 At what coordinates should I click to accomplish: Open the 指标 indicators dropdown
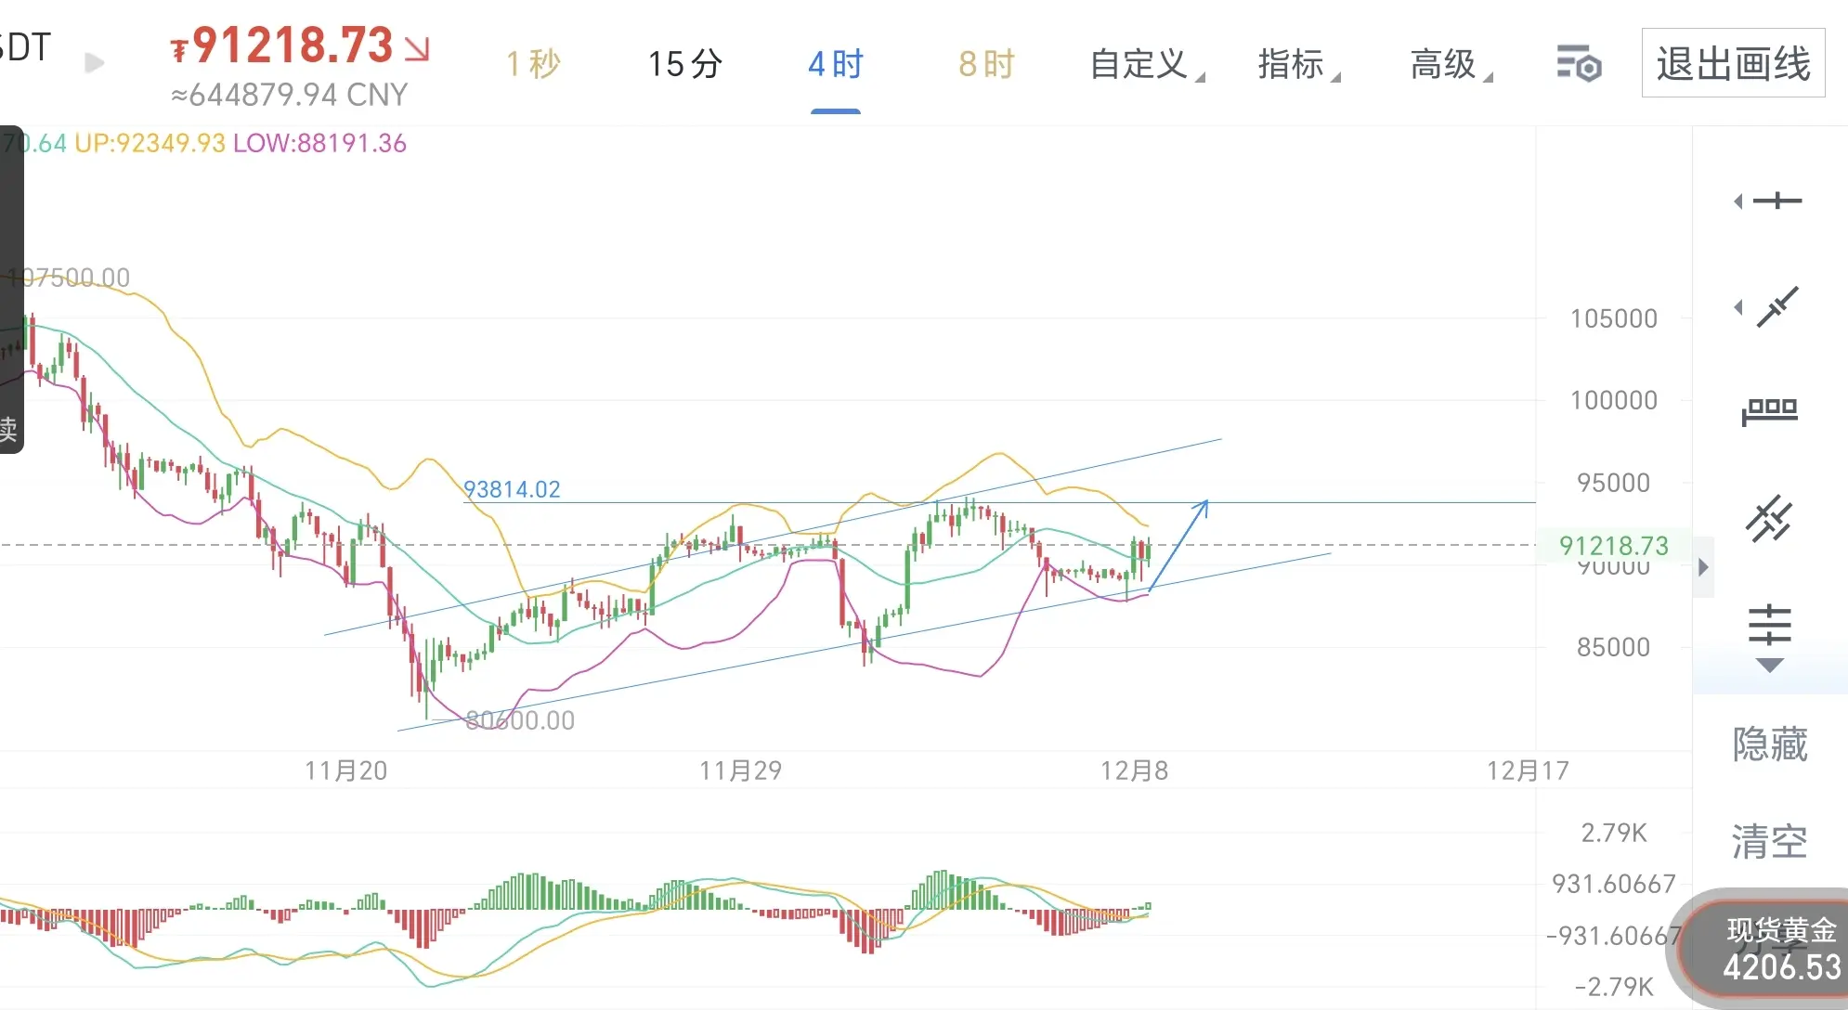click(x=1297, y=65)
